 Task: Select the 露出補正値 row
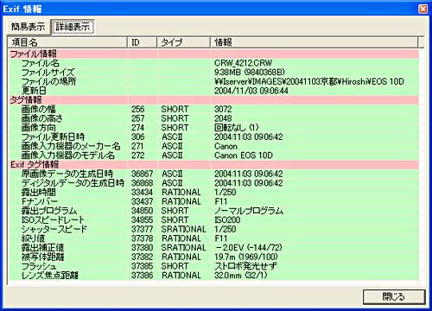tap(213, 247)
